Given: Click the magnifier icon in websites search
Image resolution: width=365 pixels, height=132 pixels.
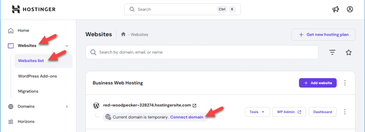Looking at the screenshot, I should [93, 52].
